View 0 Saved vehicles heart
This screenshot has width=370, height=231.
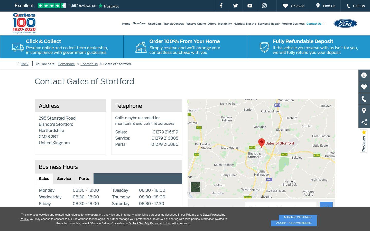click(293, 6)
